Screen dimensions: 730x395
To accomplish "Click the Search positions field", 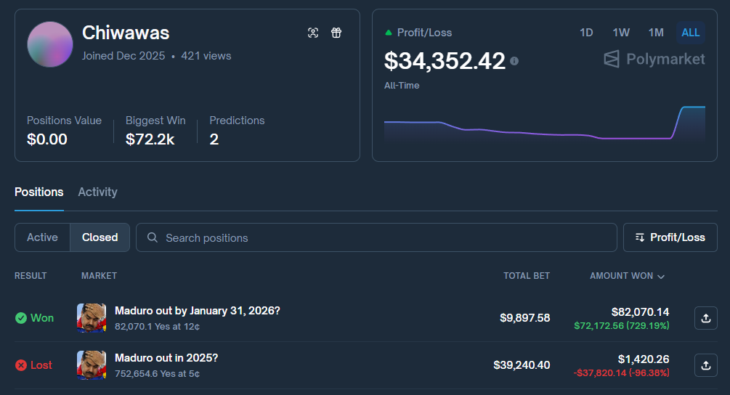I will click(378, 237).
